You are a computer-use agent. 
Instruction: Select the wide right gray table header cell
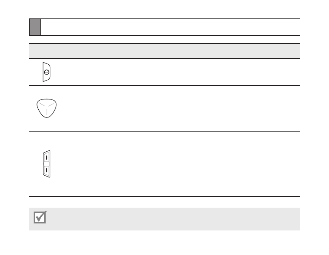(203, 51)
